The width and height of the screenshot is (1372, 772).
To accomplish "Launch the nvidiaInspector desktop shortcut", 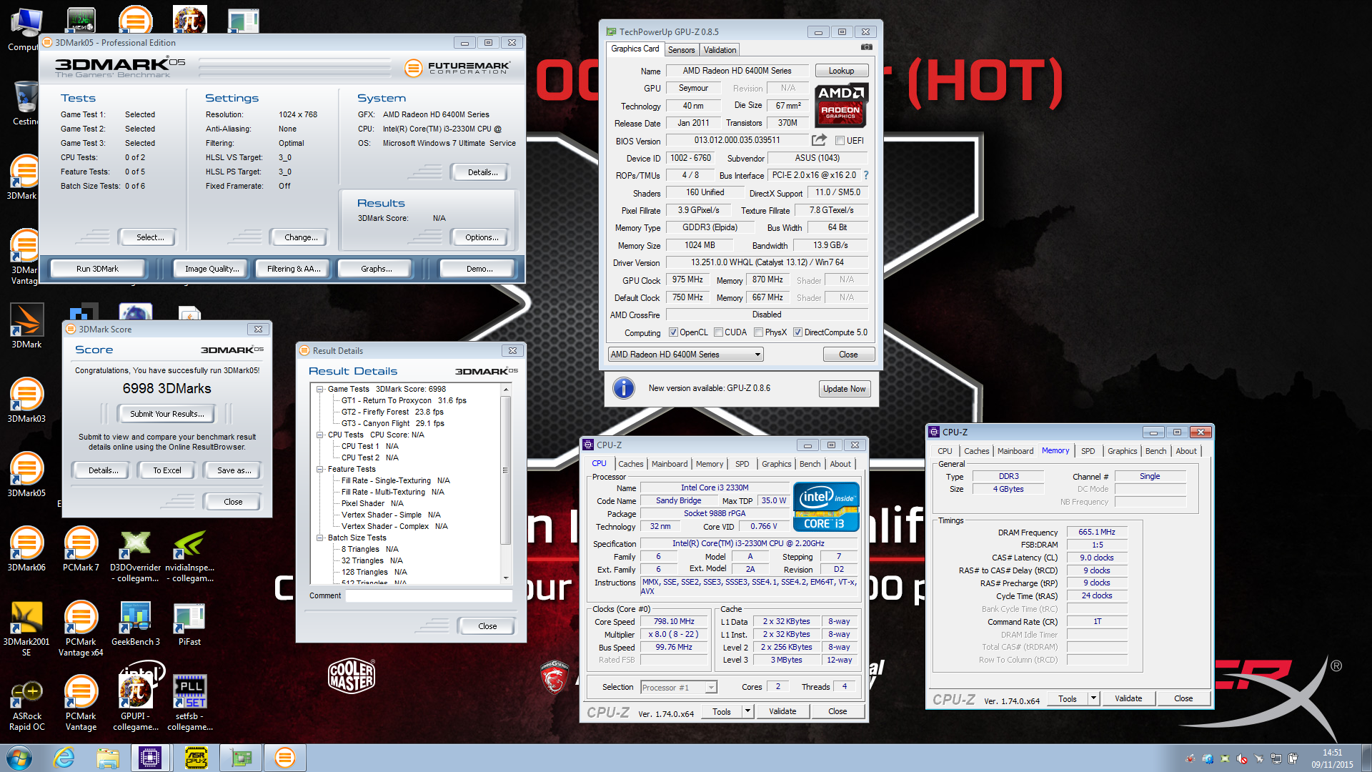I will 189,555.
